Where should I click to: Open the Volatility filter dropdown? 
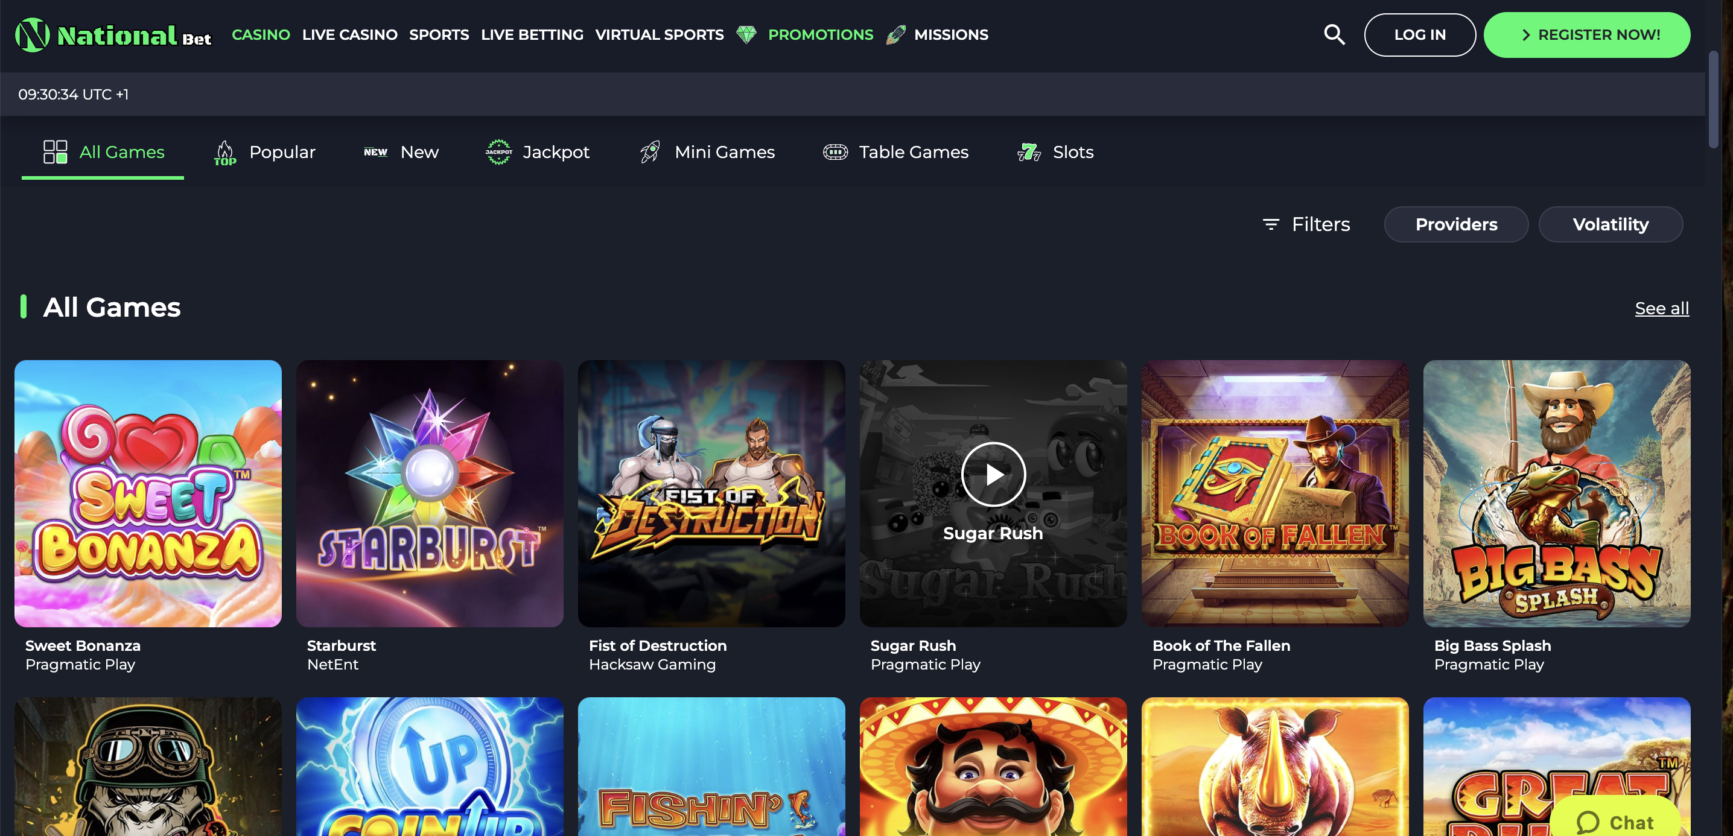[1610, 224]
